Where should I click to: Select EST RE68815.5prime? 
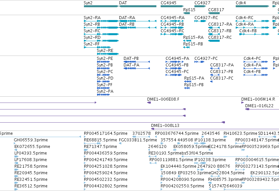click(x=92, y=143)
